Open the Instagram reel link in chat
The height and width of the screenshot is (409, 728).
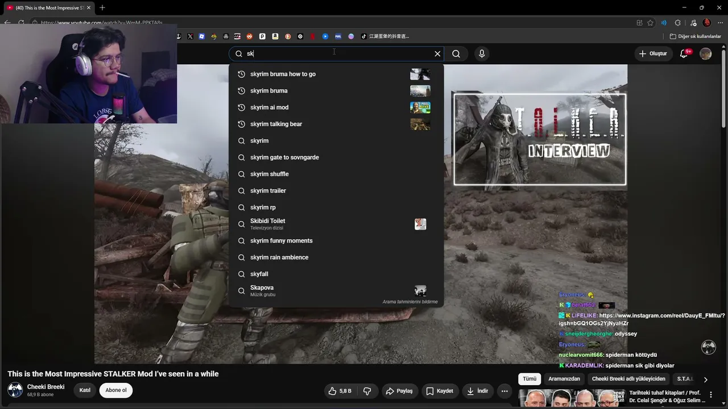coord(642,319)
